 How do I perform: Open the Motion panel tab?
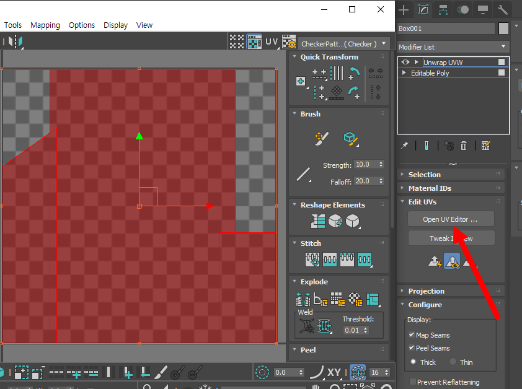[463, 10]
